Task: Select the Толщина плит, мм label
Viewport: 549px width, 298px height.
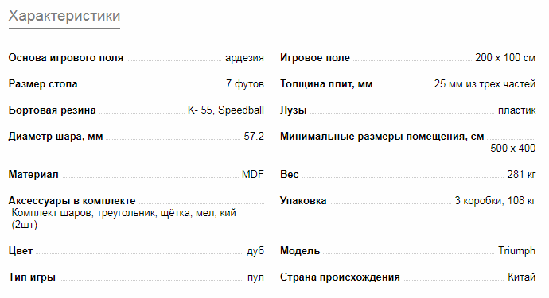Action: [326, 84]
